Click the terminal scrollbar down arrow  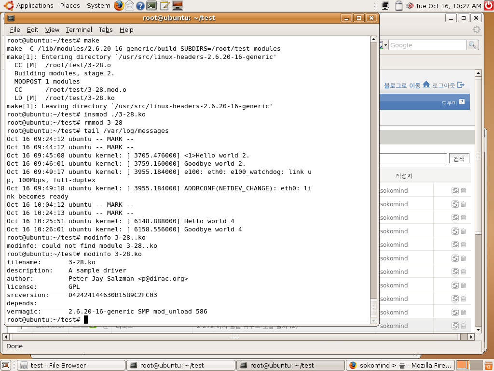click(373, 321)
